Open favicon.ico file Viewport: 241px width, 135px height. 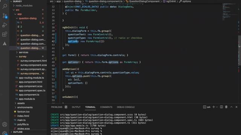pos(23,112)
